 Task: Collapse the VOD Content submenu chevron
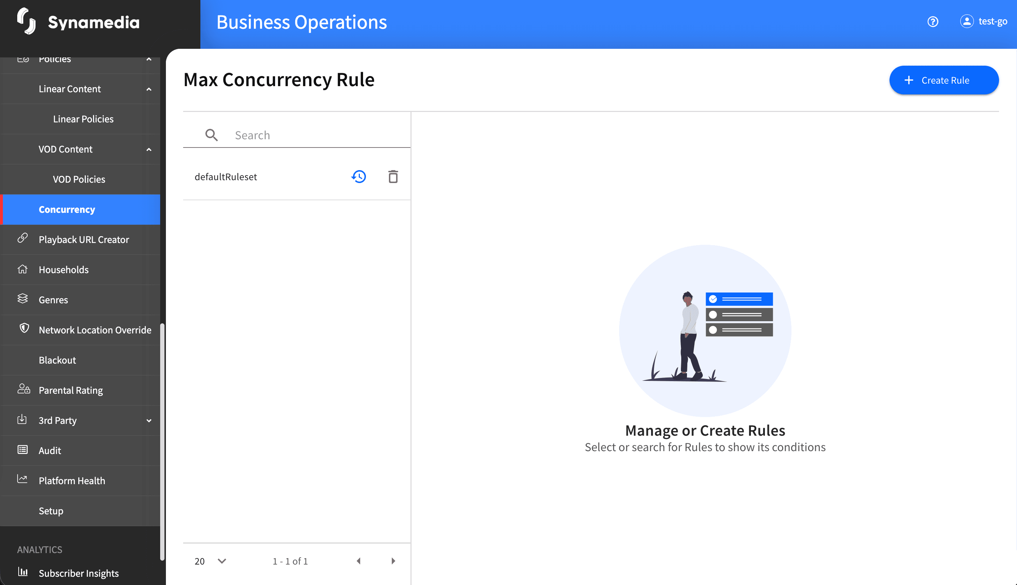point(149,149)
